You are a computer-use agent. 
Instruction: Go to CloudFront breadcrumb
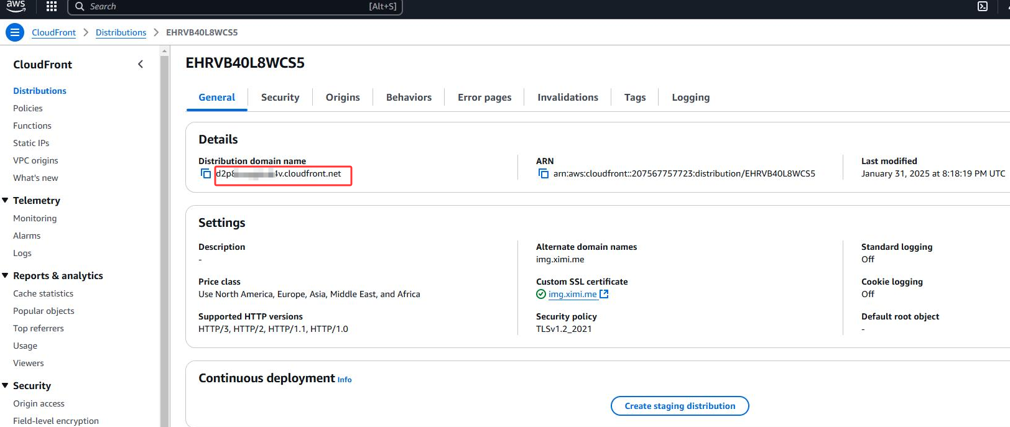53,32
